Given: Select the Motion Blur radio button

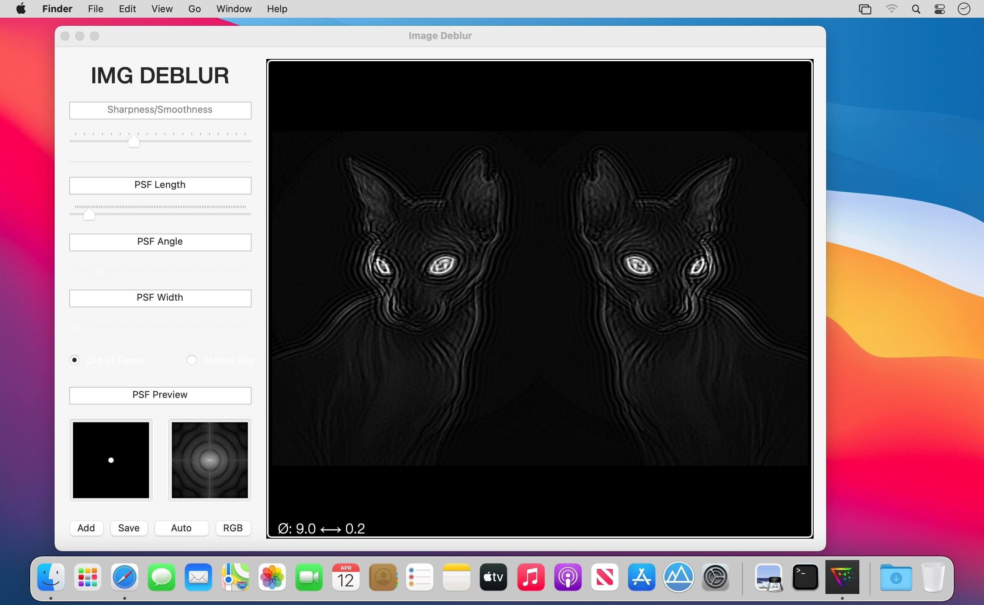Looking at the screenshot, I should (192, 360).
